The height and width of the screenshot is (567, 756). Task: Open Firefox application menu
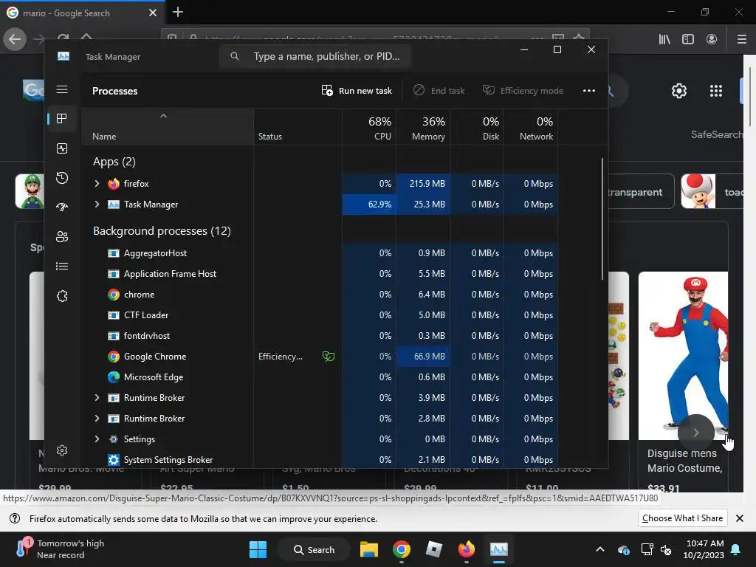click(x=742, y=39)
